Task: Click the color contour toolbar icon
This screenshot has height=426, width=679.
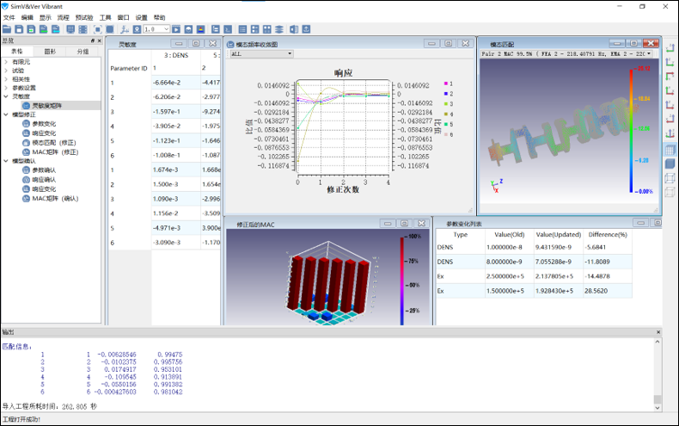Action: click(200, 29)
